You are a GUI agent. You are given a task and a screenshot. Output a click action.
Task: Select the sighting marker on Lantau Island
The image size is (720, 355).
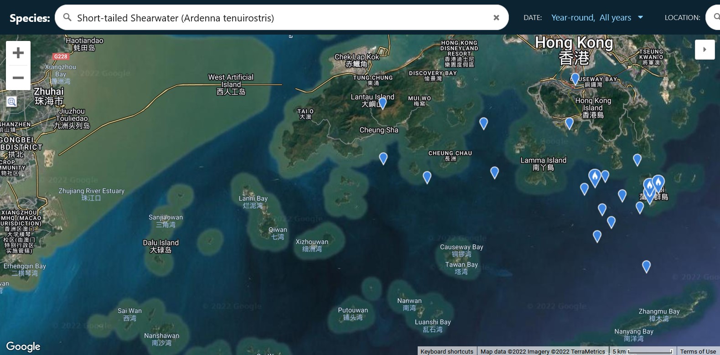(x=383, y=103)
